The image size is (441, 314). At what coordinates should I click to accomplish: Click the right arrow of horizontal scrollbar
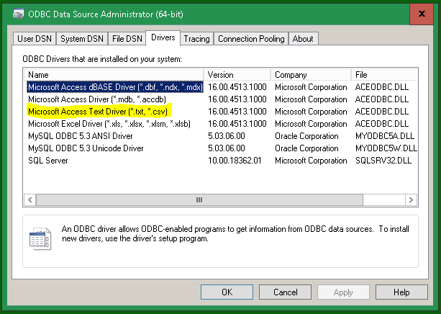pos(411,199)
